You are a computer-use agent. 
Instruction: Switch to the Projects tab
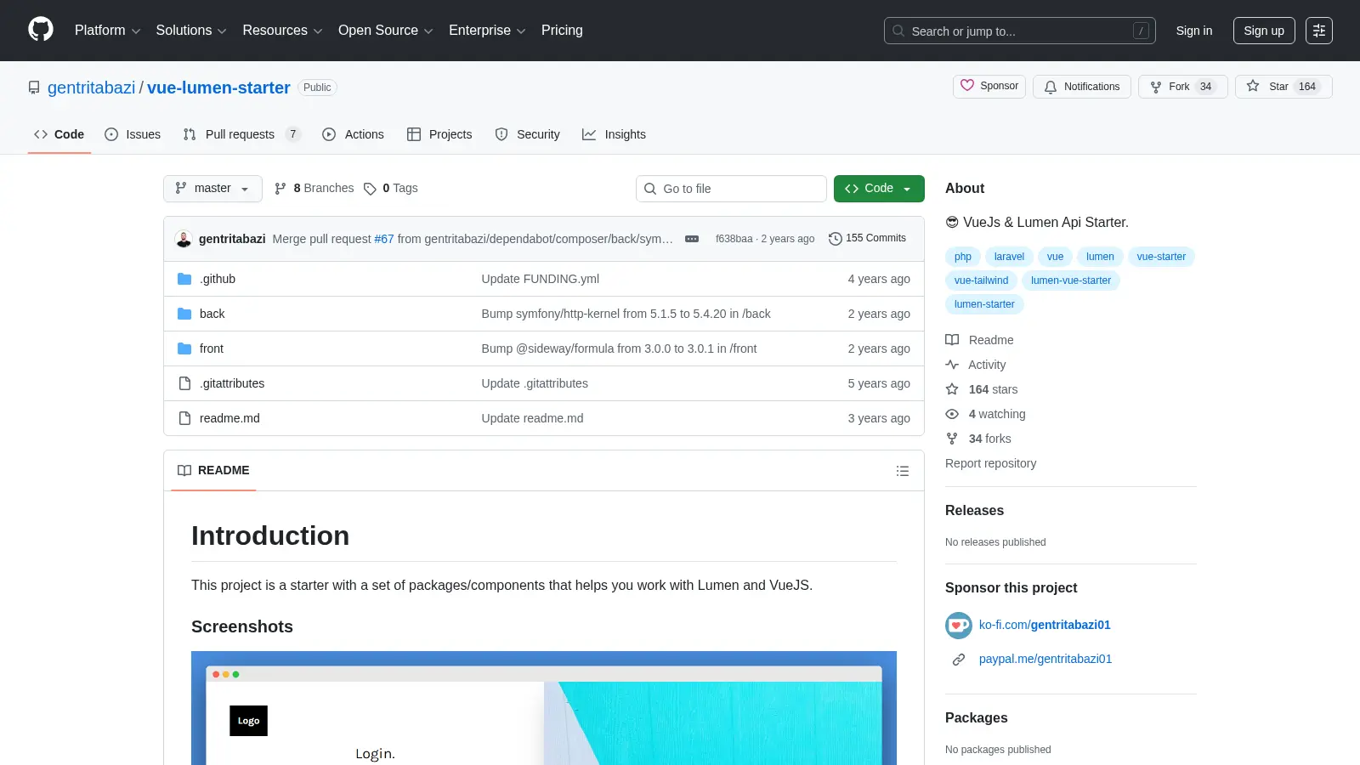(439, 134)
